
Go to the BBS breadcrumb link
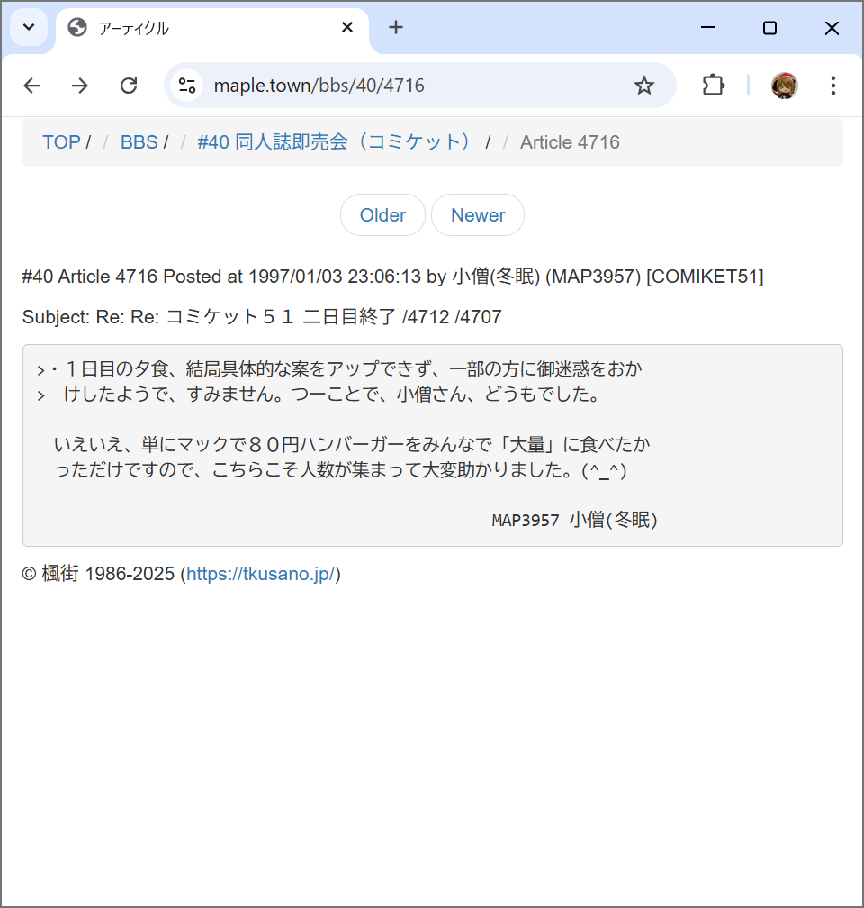pos(139,142)
